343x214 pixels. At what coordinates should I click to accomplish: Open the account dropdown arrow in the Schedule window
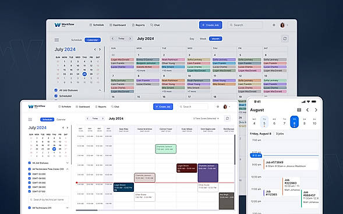(x=229, y=107)
